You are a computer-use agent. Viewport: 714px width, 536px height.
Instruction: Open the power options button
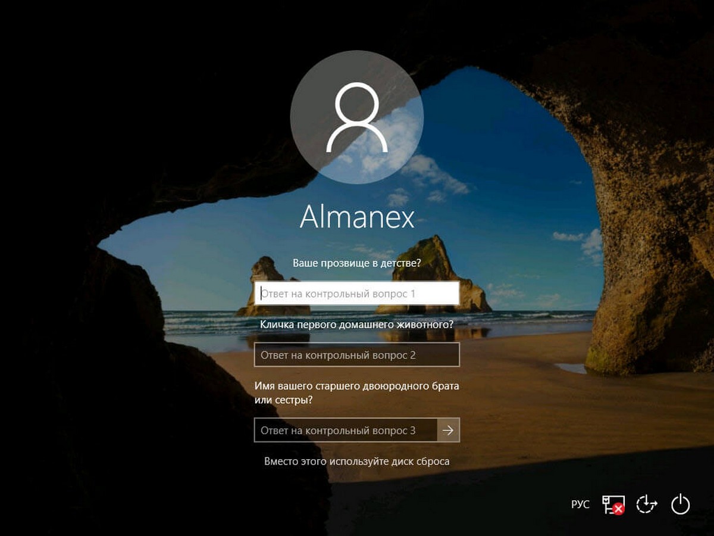coord(680,504)
